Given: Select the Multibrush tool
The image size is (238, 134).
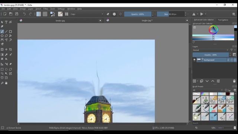Looking at the screenshot, I should pos(2,44).
